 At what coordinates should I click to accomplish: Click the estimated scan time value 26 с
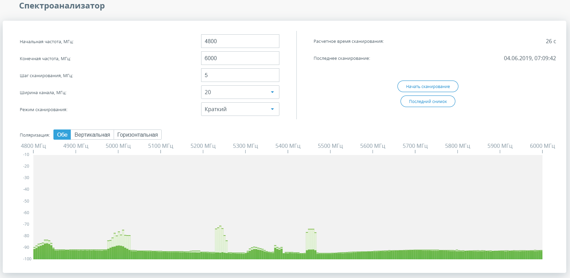coord(551,41)
